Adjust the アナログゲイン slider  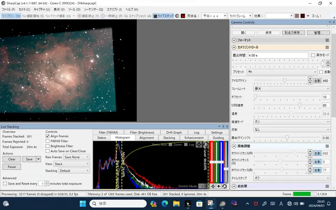[285, 80]
